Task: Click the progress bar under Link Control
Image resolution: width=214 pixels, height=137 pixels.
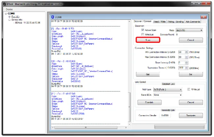Action: point(179,127)
